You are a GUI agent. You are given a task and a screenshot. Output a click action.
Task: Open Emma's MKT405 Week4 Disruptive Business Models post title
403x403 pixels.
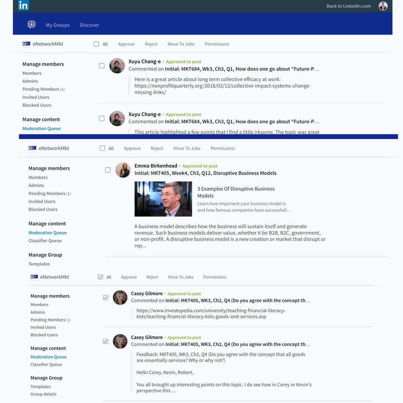pyautogui.click(x=206, y=173)
